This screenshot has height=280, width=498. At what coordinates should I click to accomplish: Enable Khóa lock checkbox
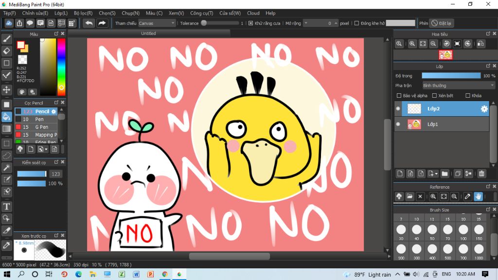467,96
